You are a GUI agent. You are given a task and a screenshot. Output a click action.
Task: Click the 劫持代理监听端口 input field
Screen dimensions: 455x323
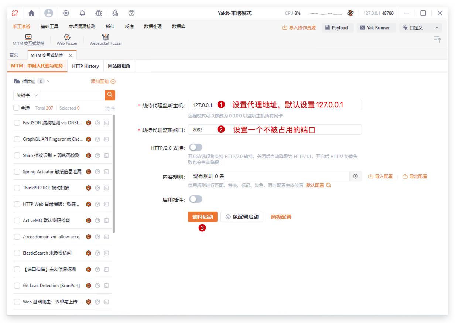275,129
